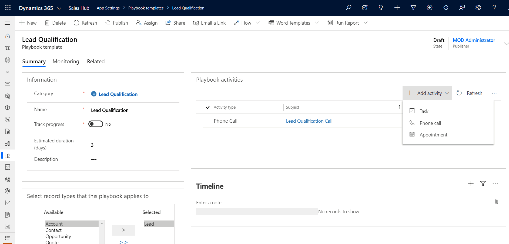Click the puzzle-piece icon in the header
This screenshot has height=244, width=509.
[x=446, y=8]
